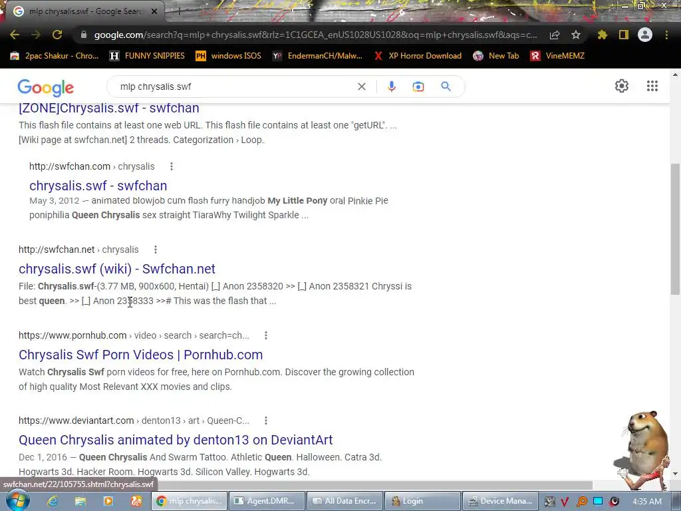This screenshot has height=511, width=681.
Task: Open the chrysalis.swf (wiki) - Swfchan.net link
Action: click(117, 269)
